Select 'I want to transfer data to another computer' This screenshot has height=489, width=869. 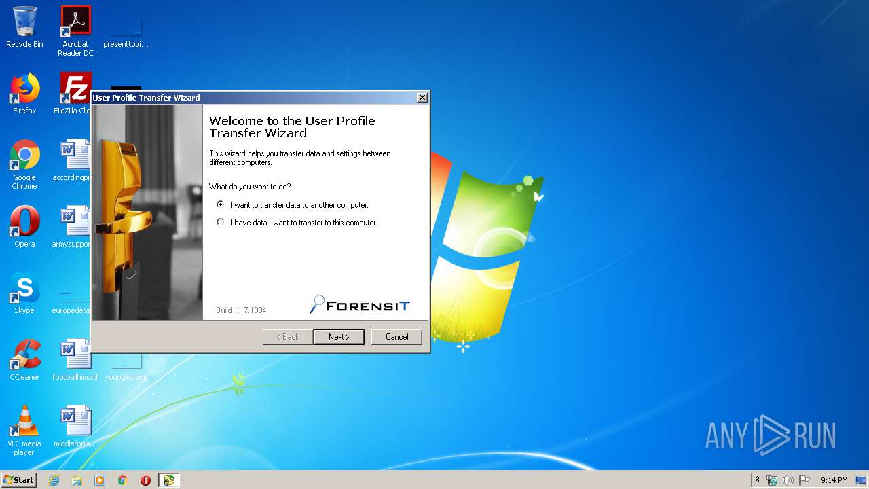[x=293, y=204]
